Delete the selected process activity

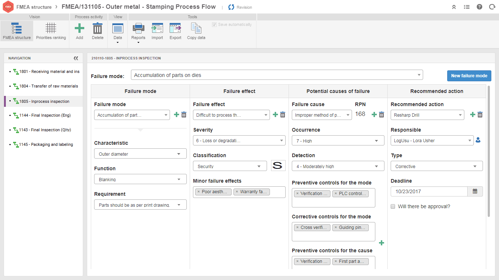point(97,31)
